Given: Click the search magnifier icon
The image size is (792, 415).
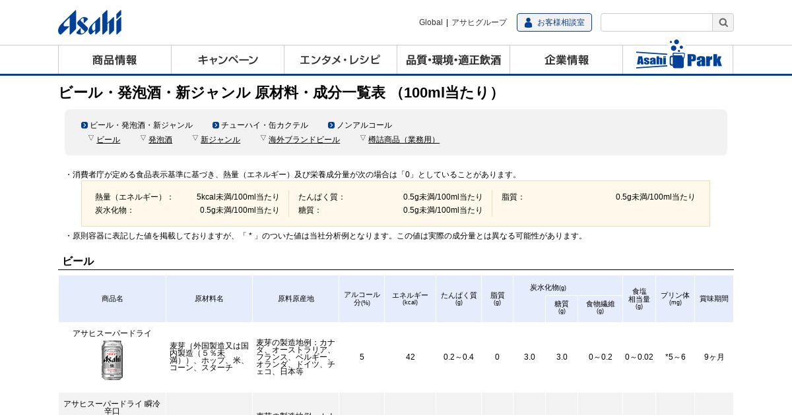Looking at the screenshot, I should (723, 22).
